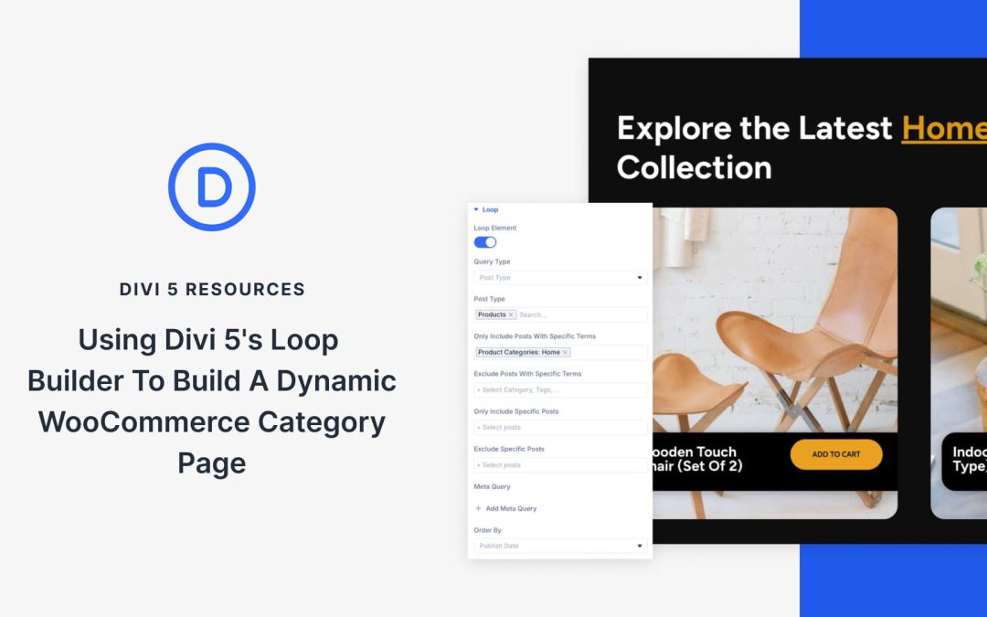The image size is (987, 617).
Task: Click the Query Type label
Action: point(493,262)
